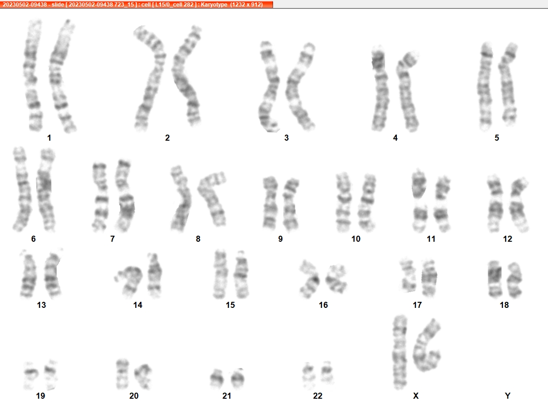Select the darker left chromosome 4
Viewport: 548px width, 415px height.
380,88
